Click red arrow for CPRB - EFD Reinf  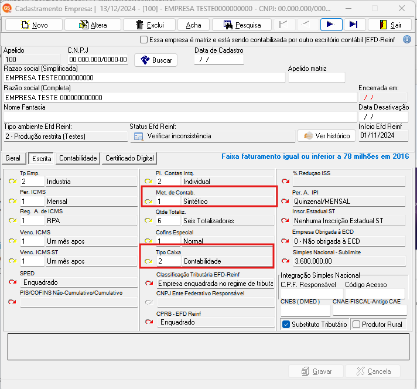click(149, 322)
